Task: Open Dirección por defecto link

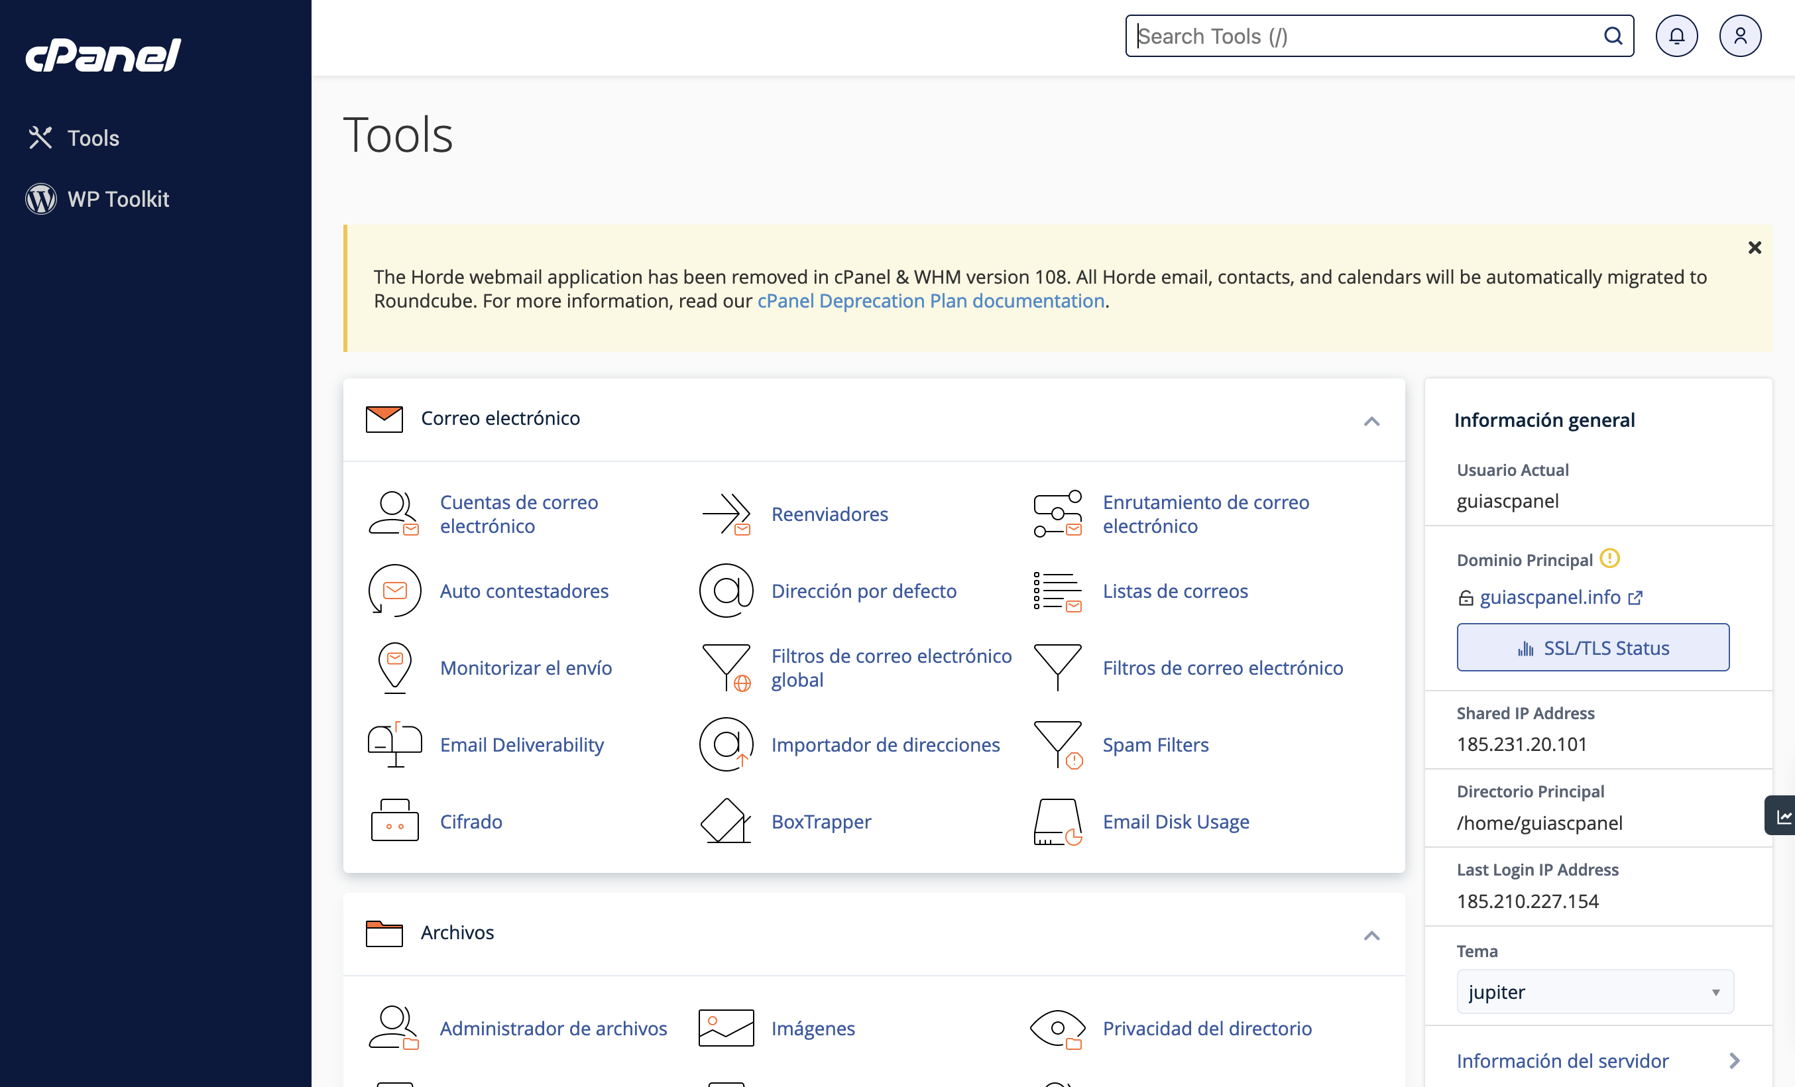Action: click(x=863, y=591)
